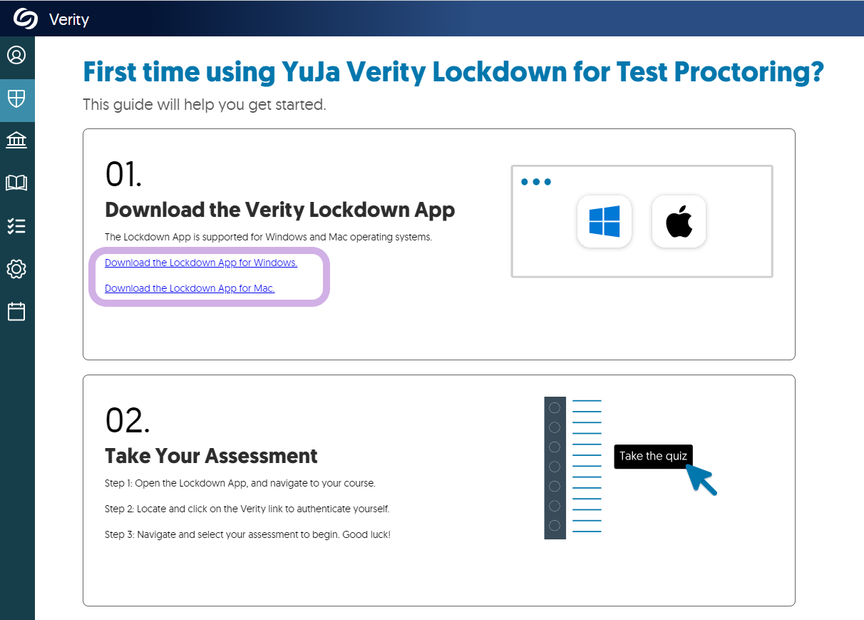Screen dimensions: 864x620
Task: Open the calendar sidebar icon
Action: (16, 312)
